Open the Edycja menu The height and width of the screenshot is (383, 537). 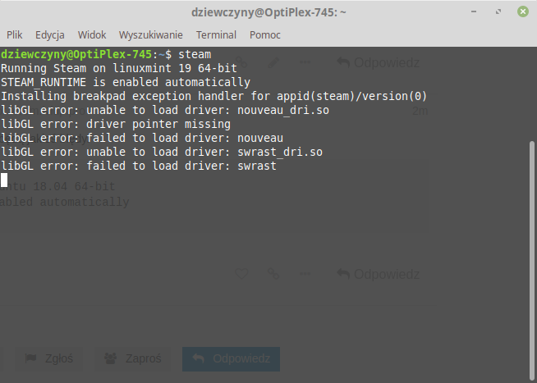pos(50,35)
